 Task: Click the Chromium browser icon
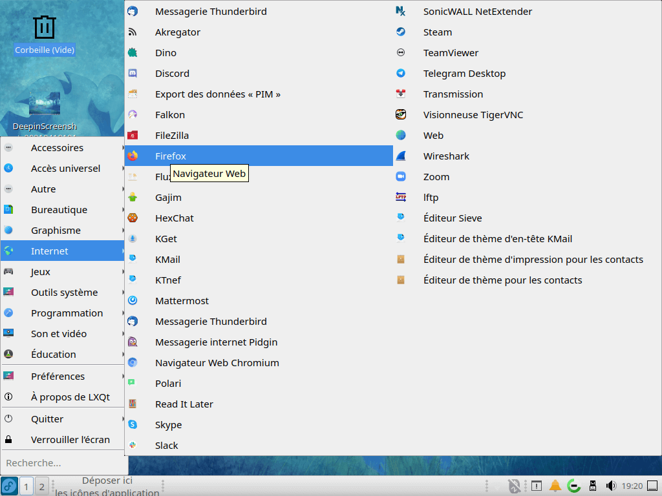coord(133,363)
